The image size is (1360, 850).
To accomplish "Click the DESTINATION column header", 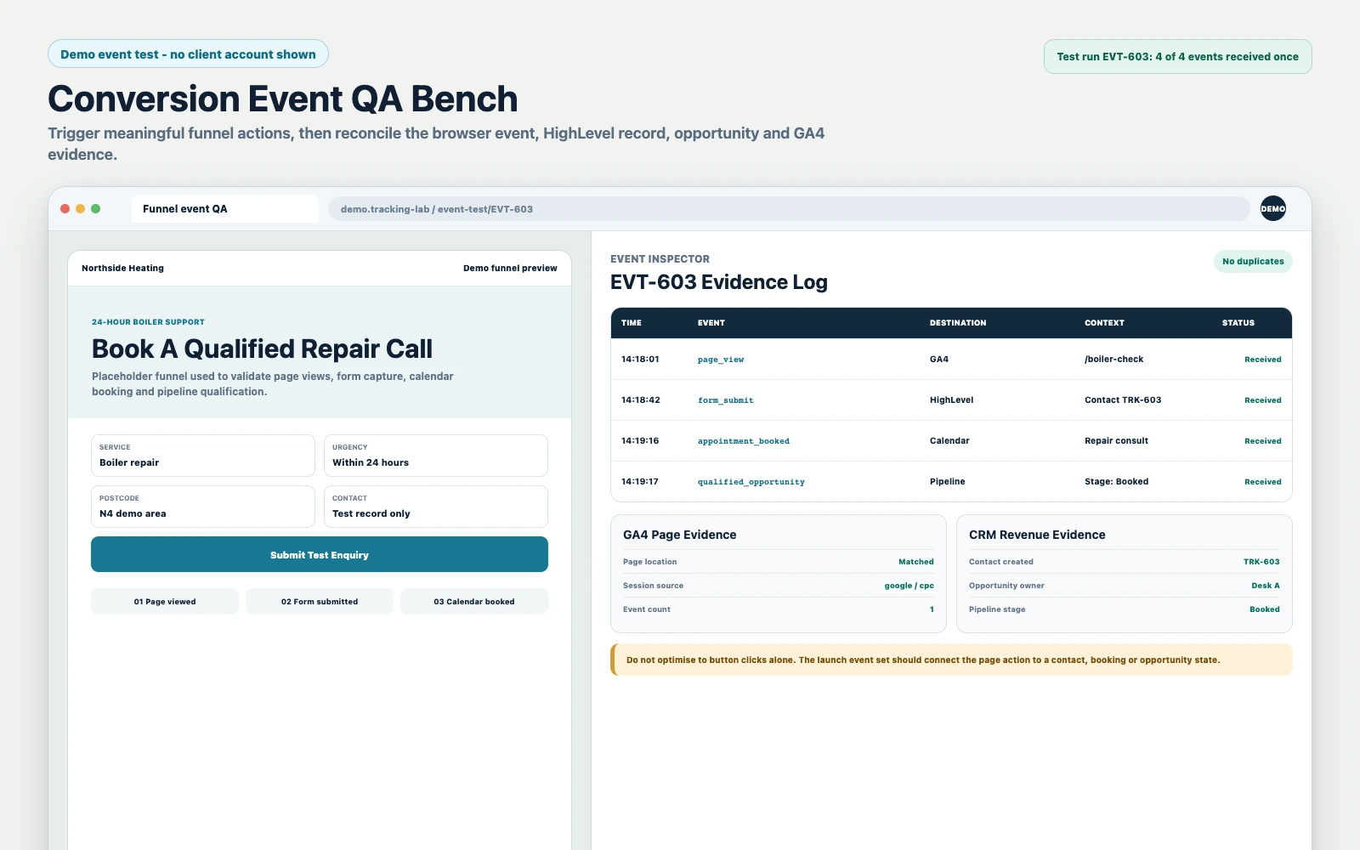I will pyautogui.click(x=958, y=323).
